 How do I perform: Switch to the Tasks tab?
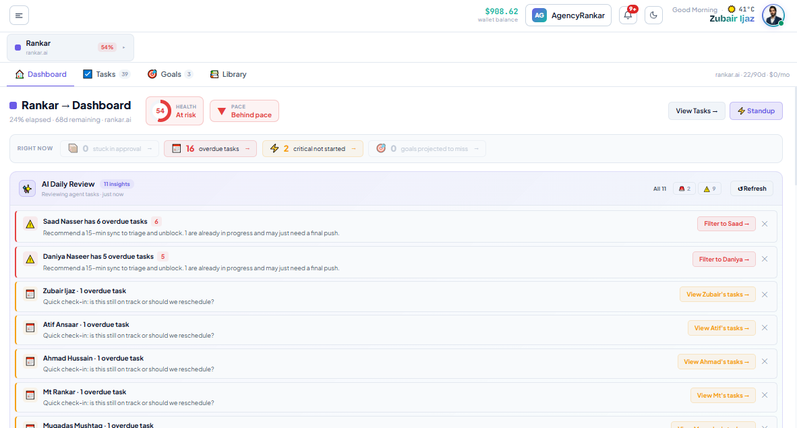[x=107, y=74]
